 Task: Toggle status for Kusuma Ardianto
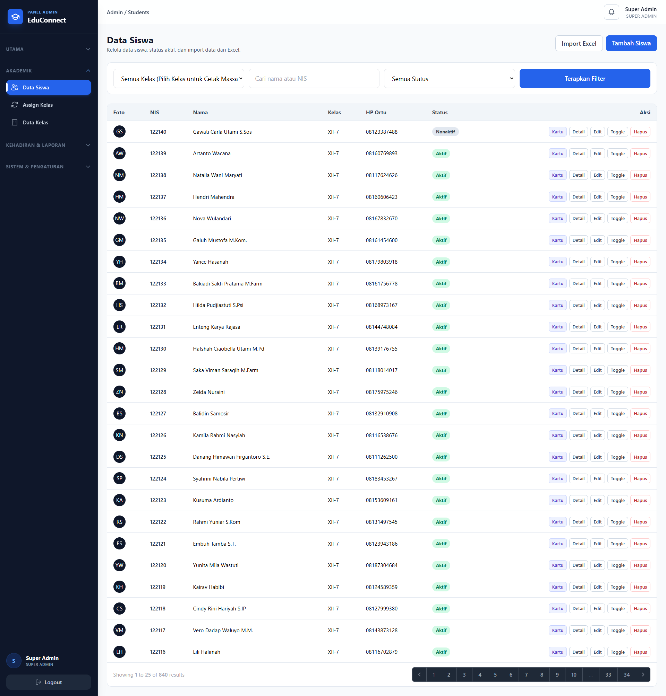[617, 500]
